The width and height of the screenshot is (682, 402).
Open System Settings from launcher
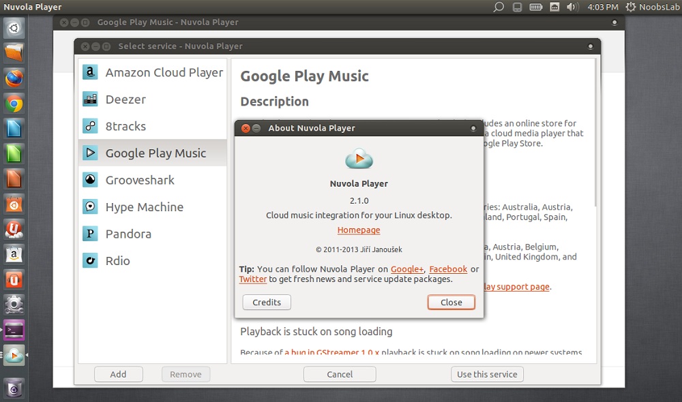14,305
